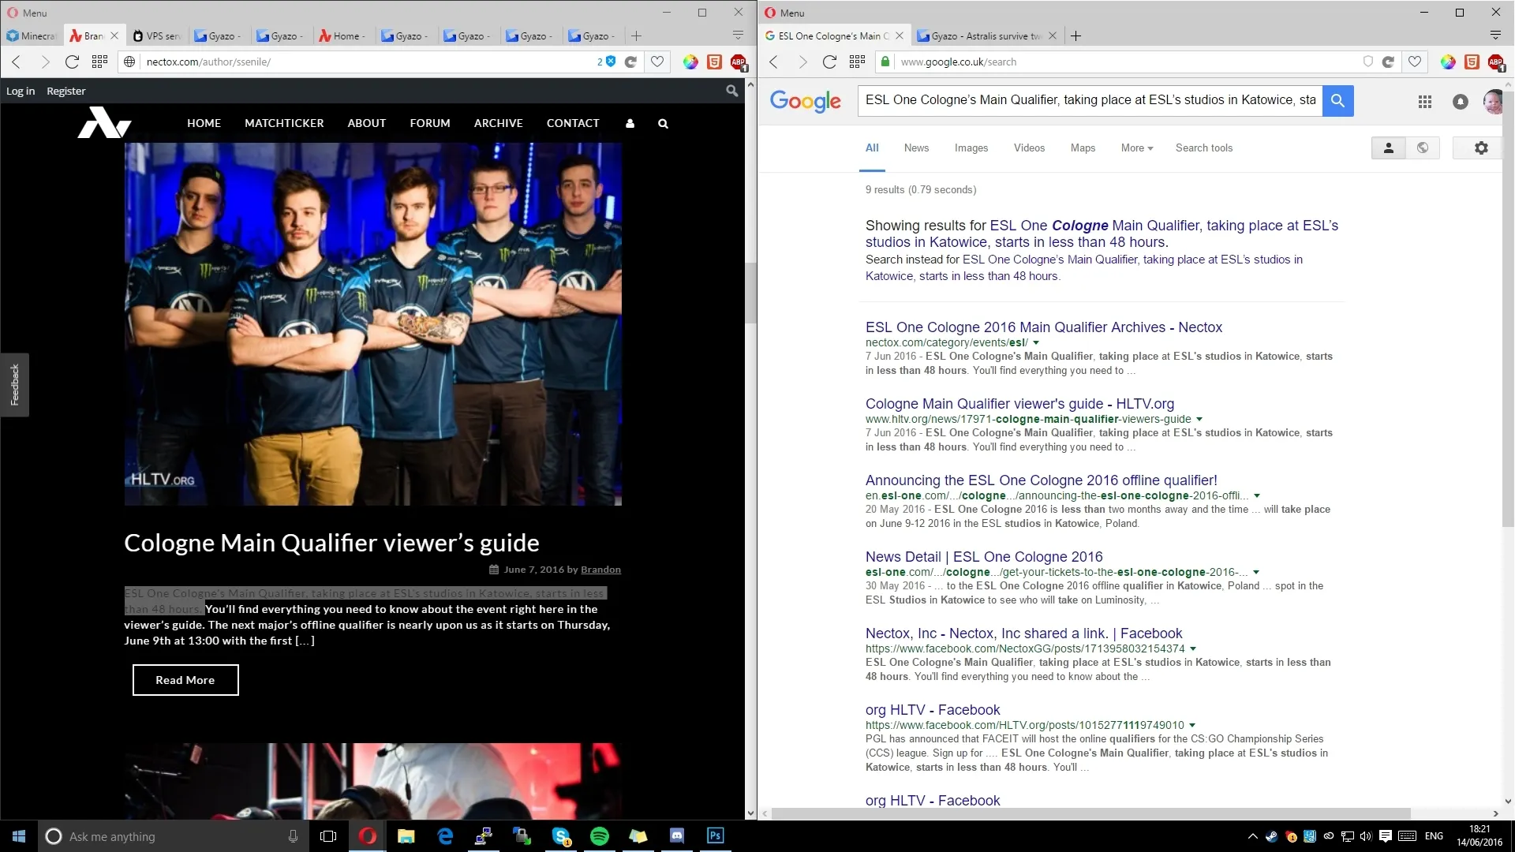Open Spotify from the taskbar
Image resolution: width=1515 pixels, height=852 pixels.
[x=600, y=836]
